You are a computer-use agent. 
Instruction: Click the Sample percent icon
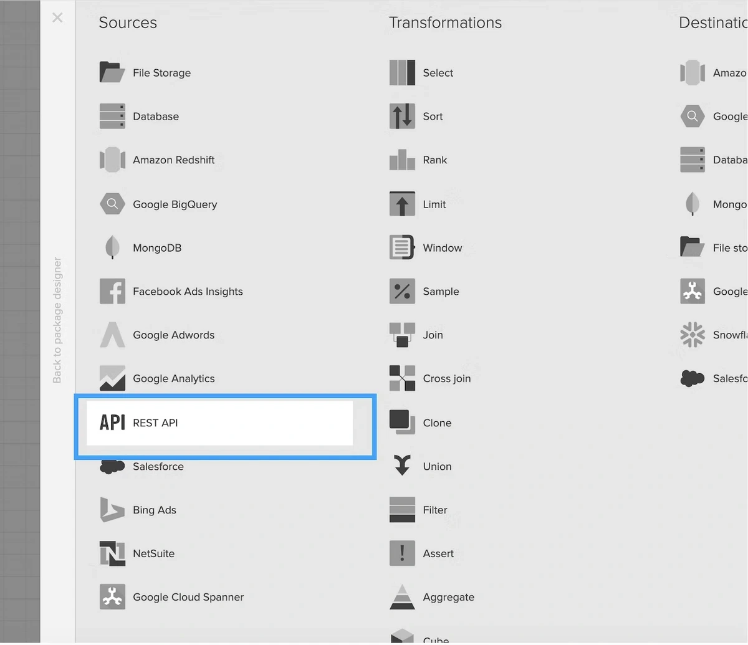(402, 291)
